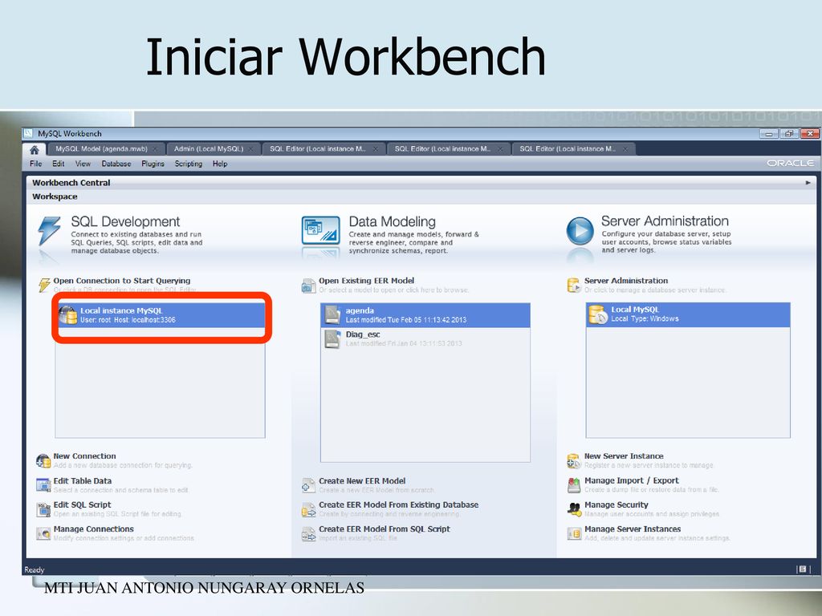
Task: Open the Plugins menu
Action: point(153,164)
